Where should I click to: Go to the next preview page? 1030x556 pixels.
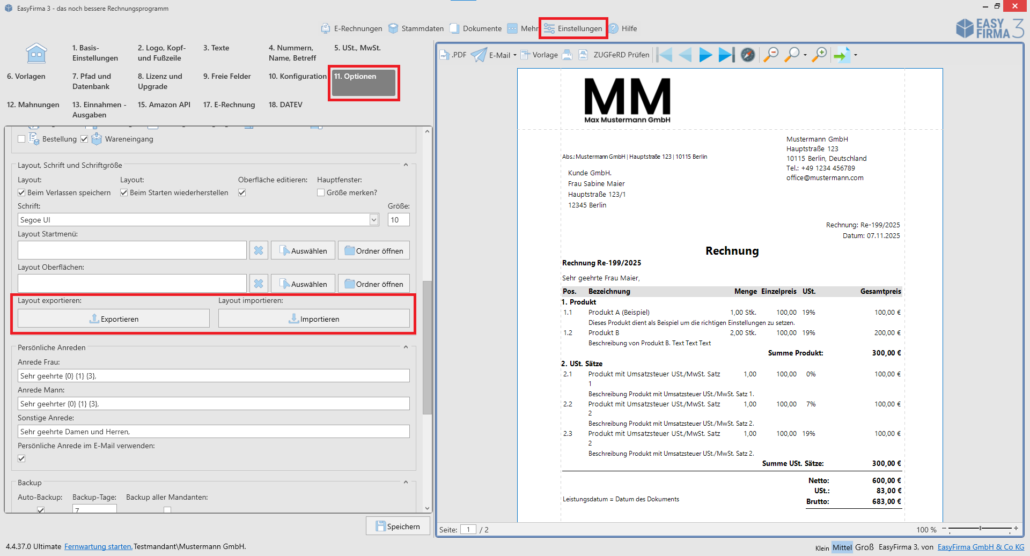[x=705, y=55]
